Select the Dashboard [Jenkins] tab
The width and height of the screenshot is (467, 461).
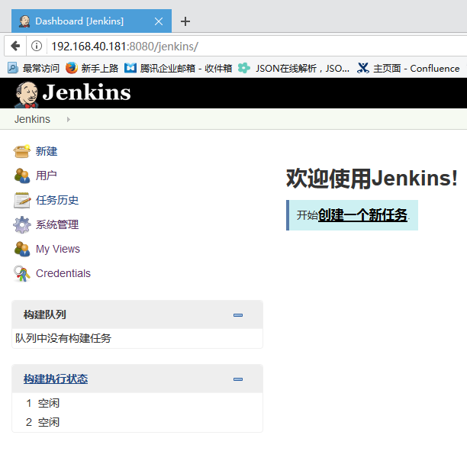click(92, 21)
